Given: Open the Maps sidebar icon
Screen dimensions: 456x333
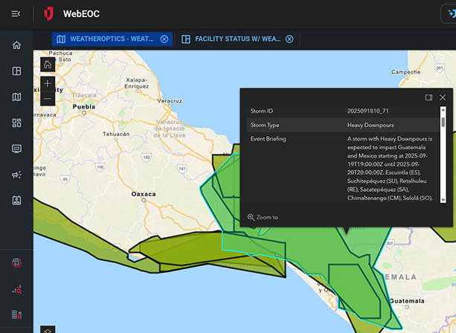Looking at the screenshot, I should tap(16, 97).
